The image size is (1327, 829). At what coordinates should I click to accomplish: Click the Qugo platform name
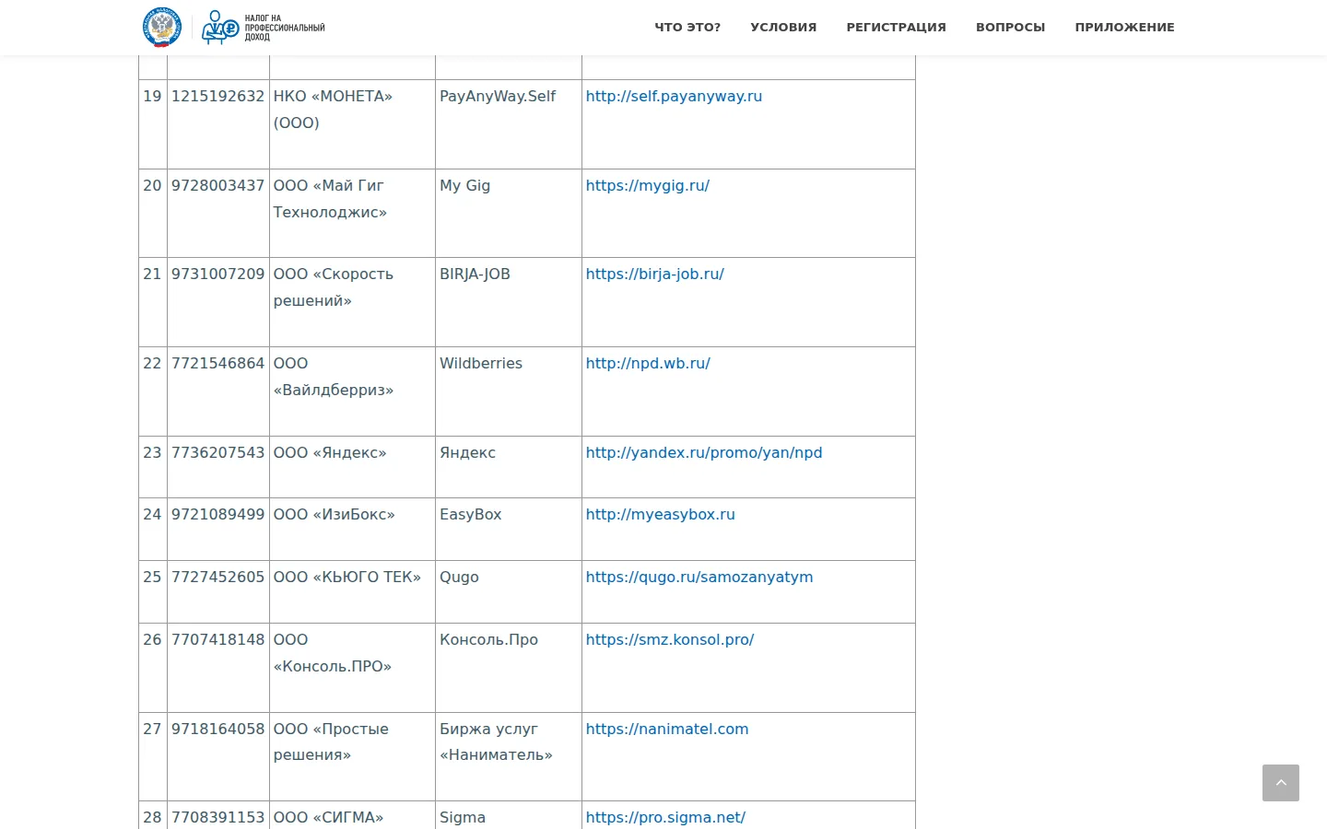pyautogui.click(x=459, y=577)
